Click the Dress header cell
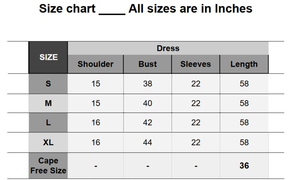 point(168,48)
